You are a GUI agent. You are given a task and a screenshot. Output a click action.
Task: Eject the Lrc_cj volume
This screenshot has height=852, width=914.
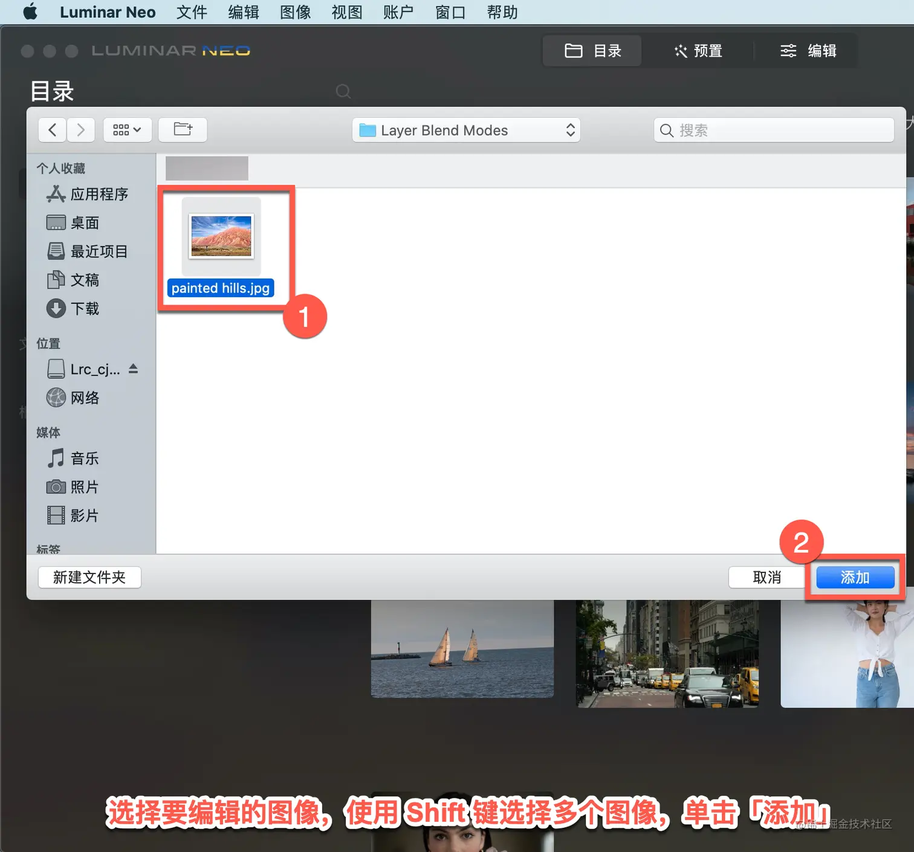133,369
